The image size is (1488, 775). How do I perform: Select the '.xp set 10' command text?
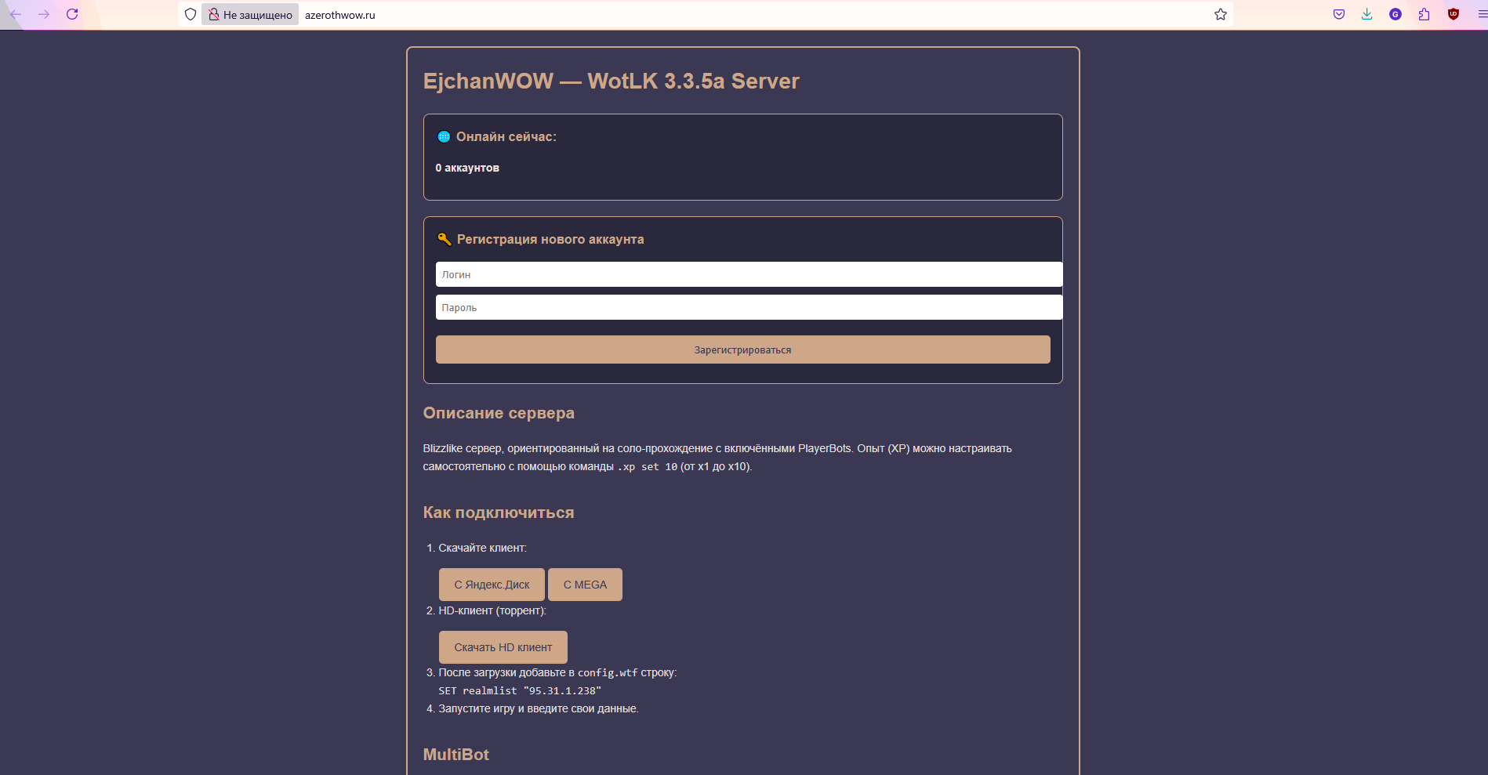648,467
